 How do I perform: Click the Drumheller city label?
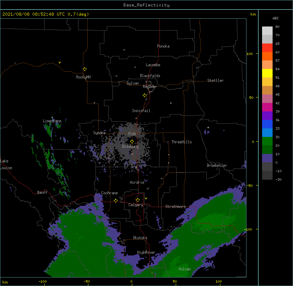pyautogui.click(x=217, y=165)
